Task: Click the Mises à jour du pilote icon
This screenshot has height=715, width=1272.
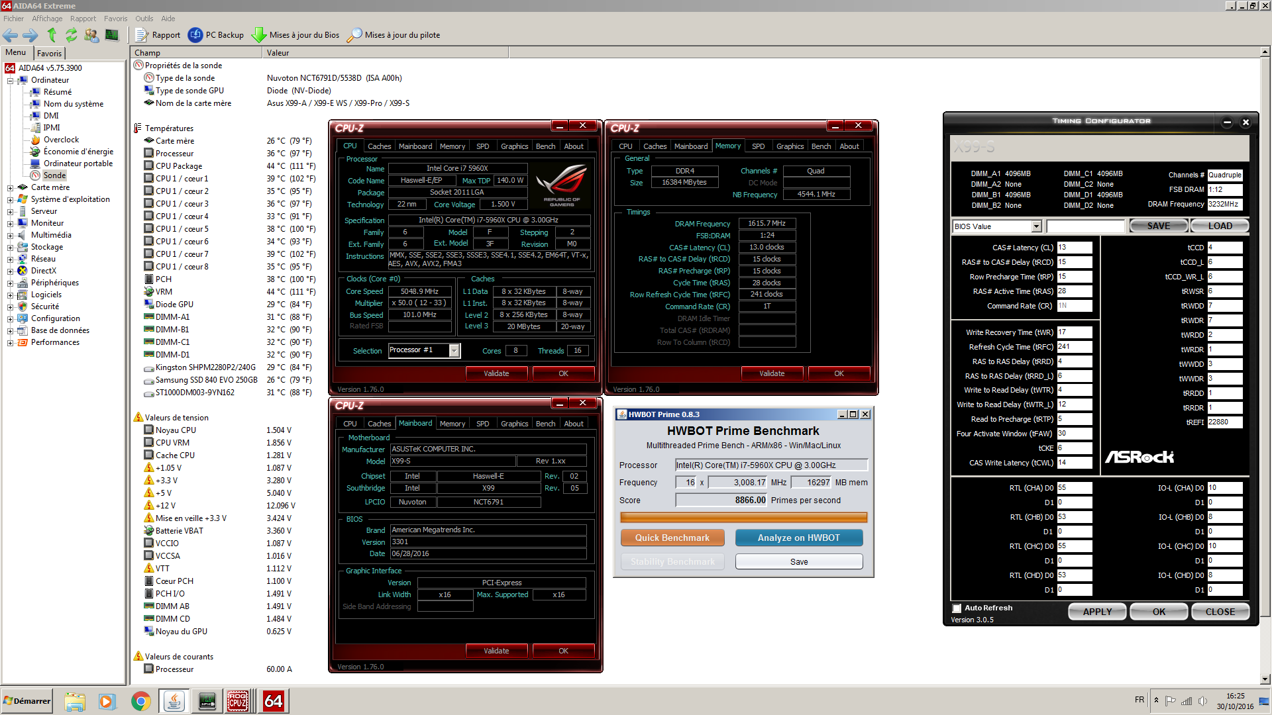Action: (354, 35)
